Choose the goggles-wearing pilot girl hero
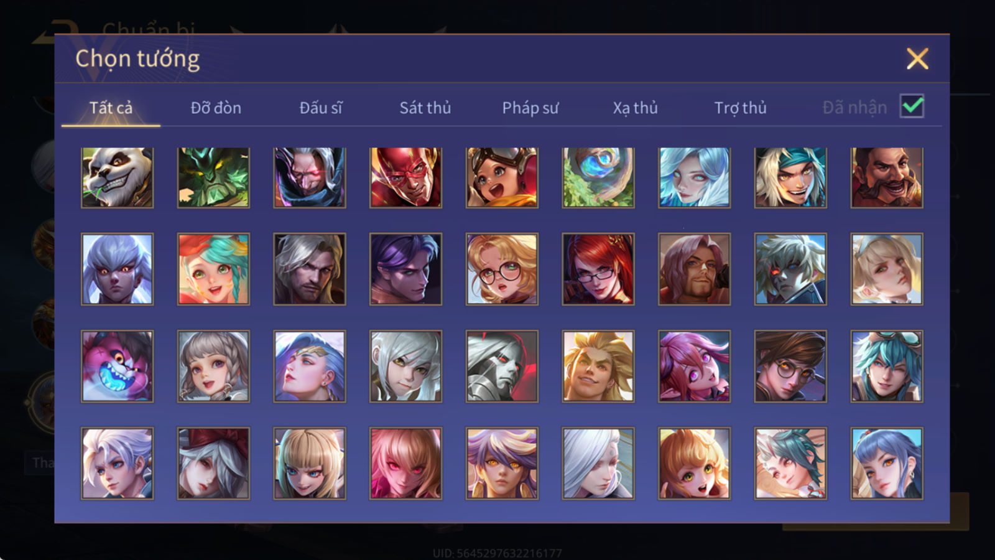This screenshot has width=995, height=560. [502, 177]
